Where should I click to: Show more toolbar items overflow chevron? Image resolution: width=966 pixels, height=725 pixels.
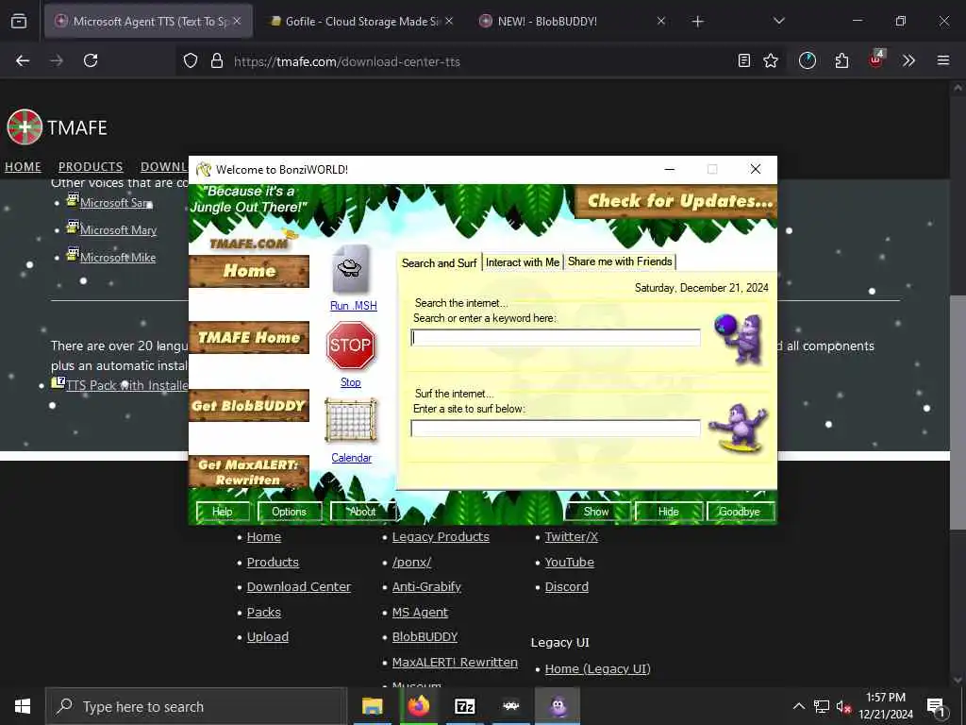click(908, 61)
